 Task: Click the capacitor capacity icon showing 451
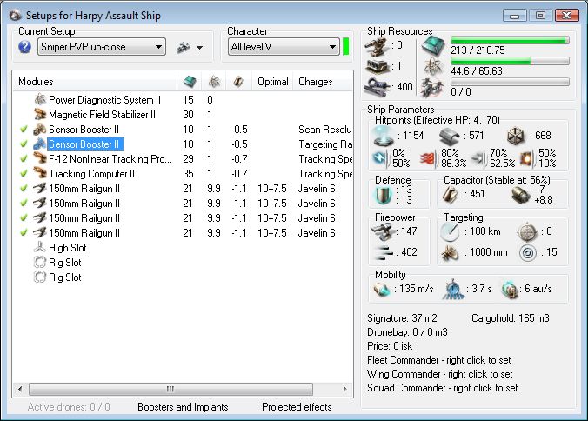click(451, 195)
